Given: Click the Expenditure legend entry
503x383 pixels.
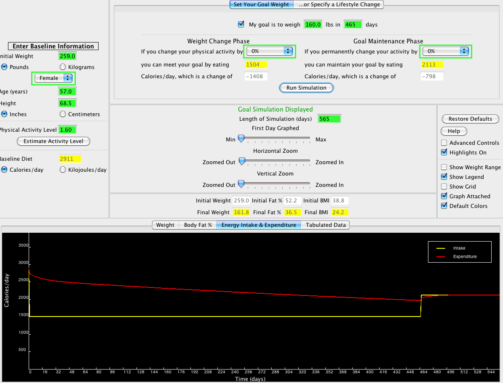Looking at the screenshot, I should [x=457, y=256].
